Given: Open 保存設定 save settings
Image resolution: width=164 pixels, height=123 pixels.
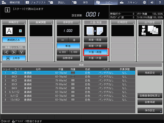Looking at the screenshot, I should coord(150,110).
